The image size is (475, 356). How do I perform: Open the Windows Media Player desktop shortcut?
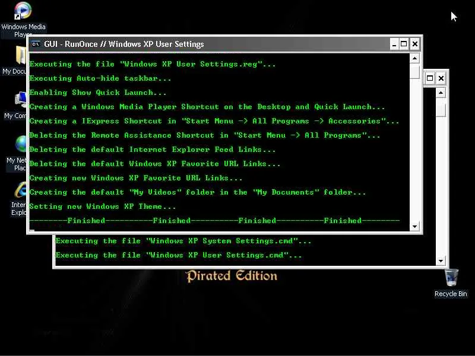(x=23, y=11)
